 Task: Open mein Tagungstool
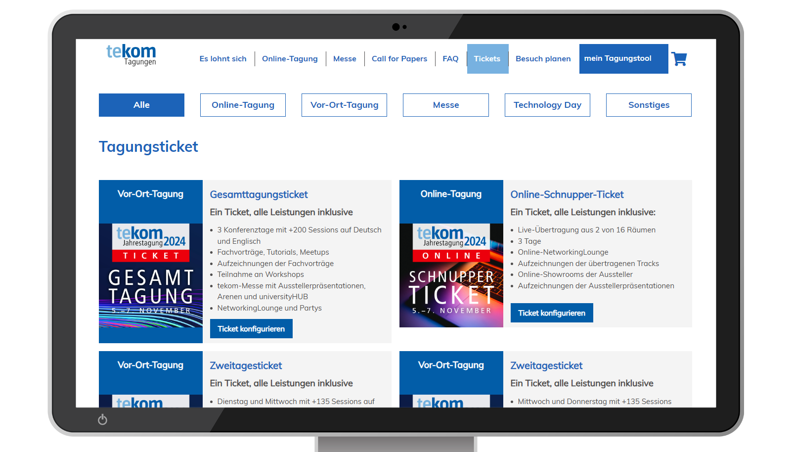point(623,59)
